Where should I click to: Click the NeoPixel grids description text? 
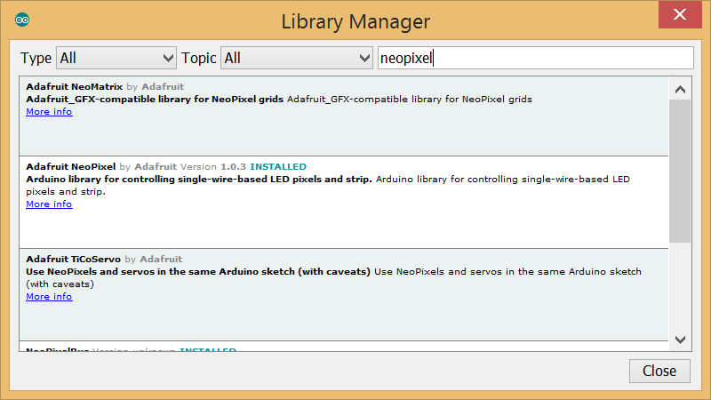[279, 100]
